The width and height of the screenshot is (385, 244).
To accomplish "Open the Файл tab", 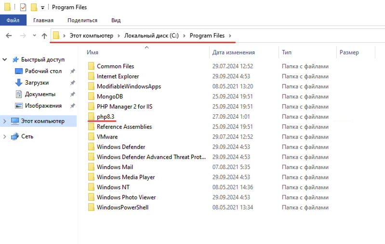I will (13, 20).
